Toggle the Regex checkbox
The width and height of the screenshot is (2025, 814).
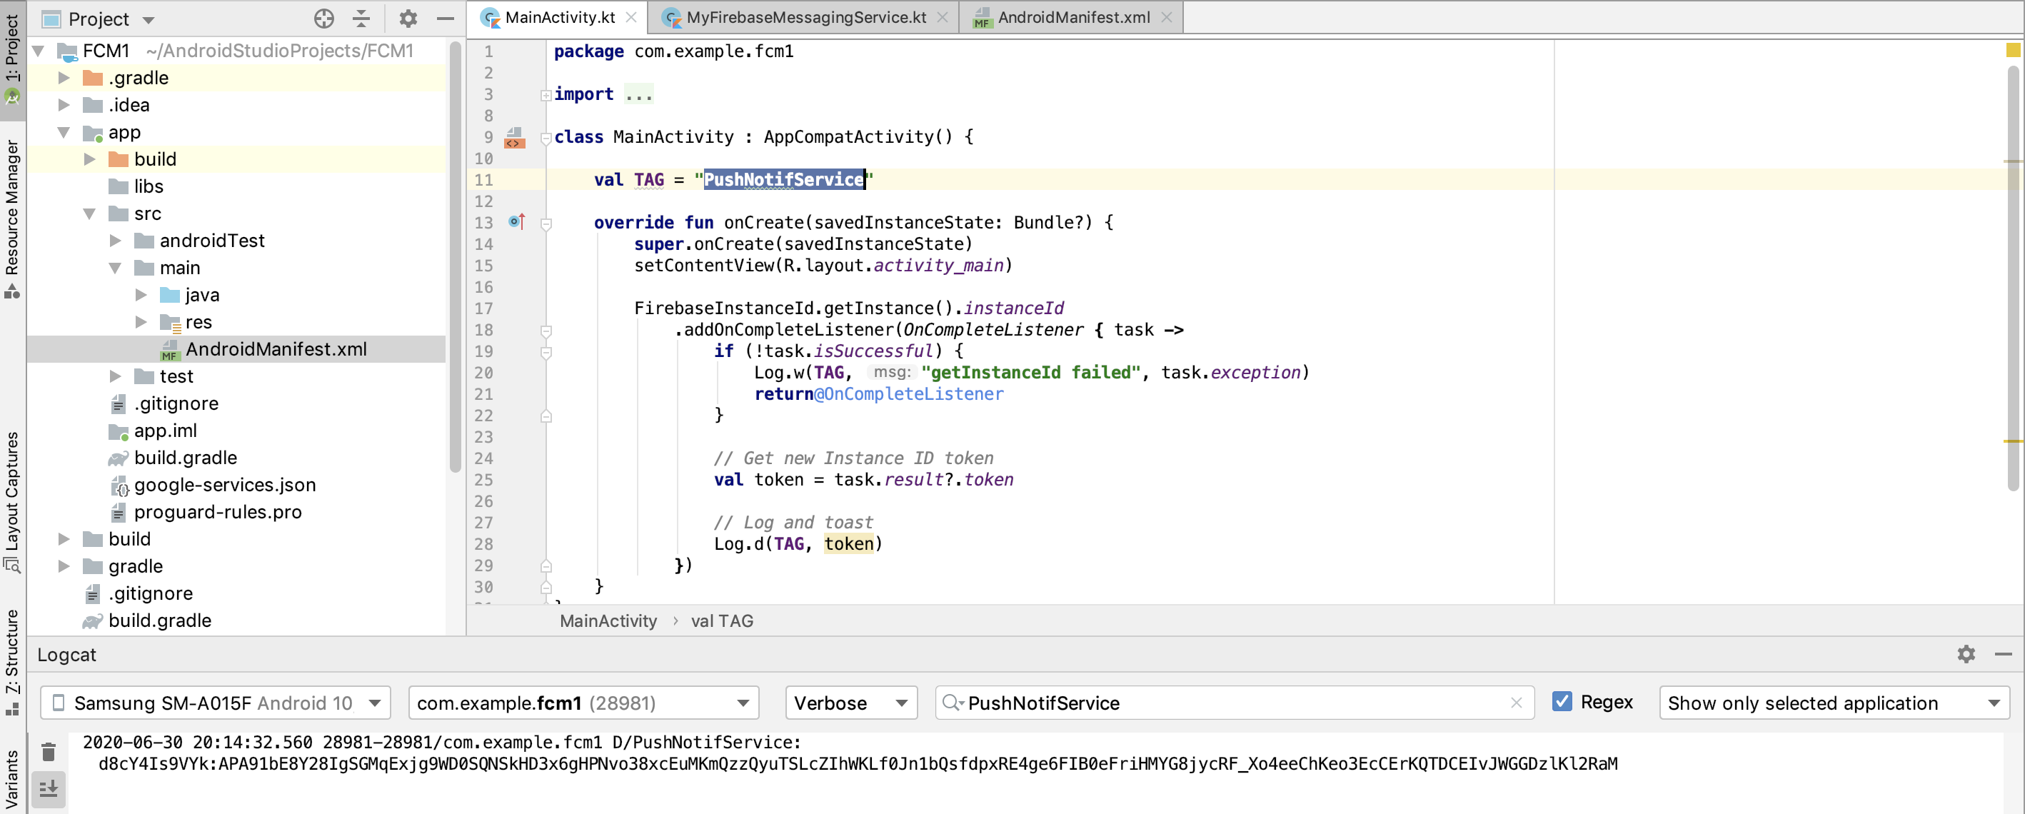pyautogui.click(x=1562, y=701)
